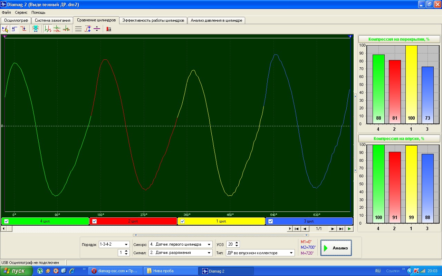Viewport: 442px width, 276px height.
Task: Click the horizontal scrollbar left arrow
Action: pyautogui.click(x=3, y=229)
